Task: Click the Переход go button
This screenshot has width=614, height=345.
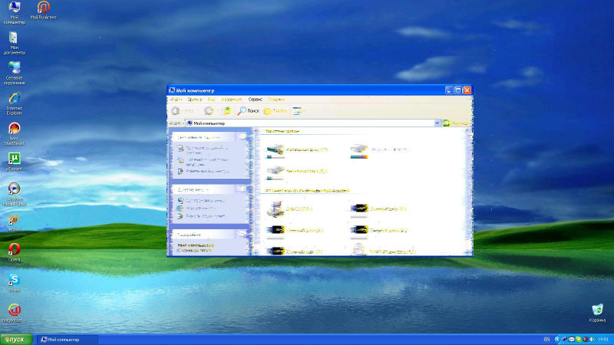Action: pos(455,123)
